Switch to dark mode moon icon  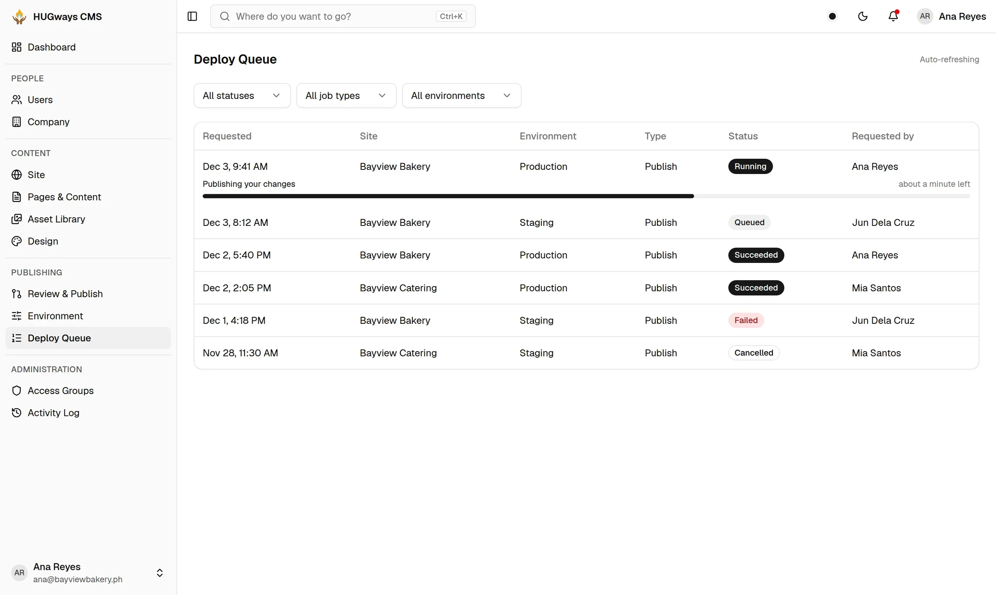pyautogui.click(x=863, y=16)
